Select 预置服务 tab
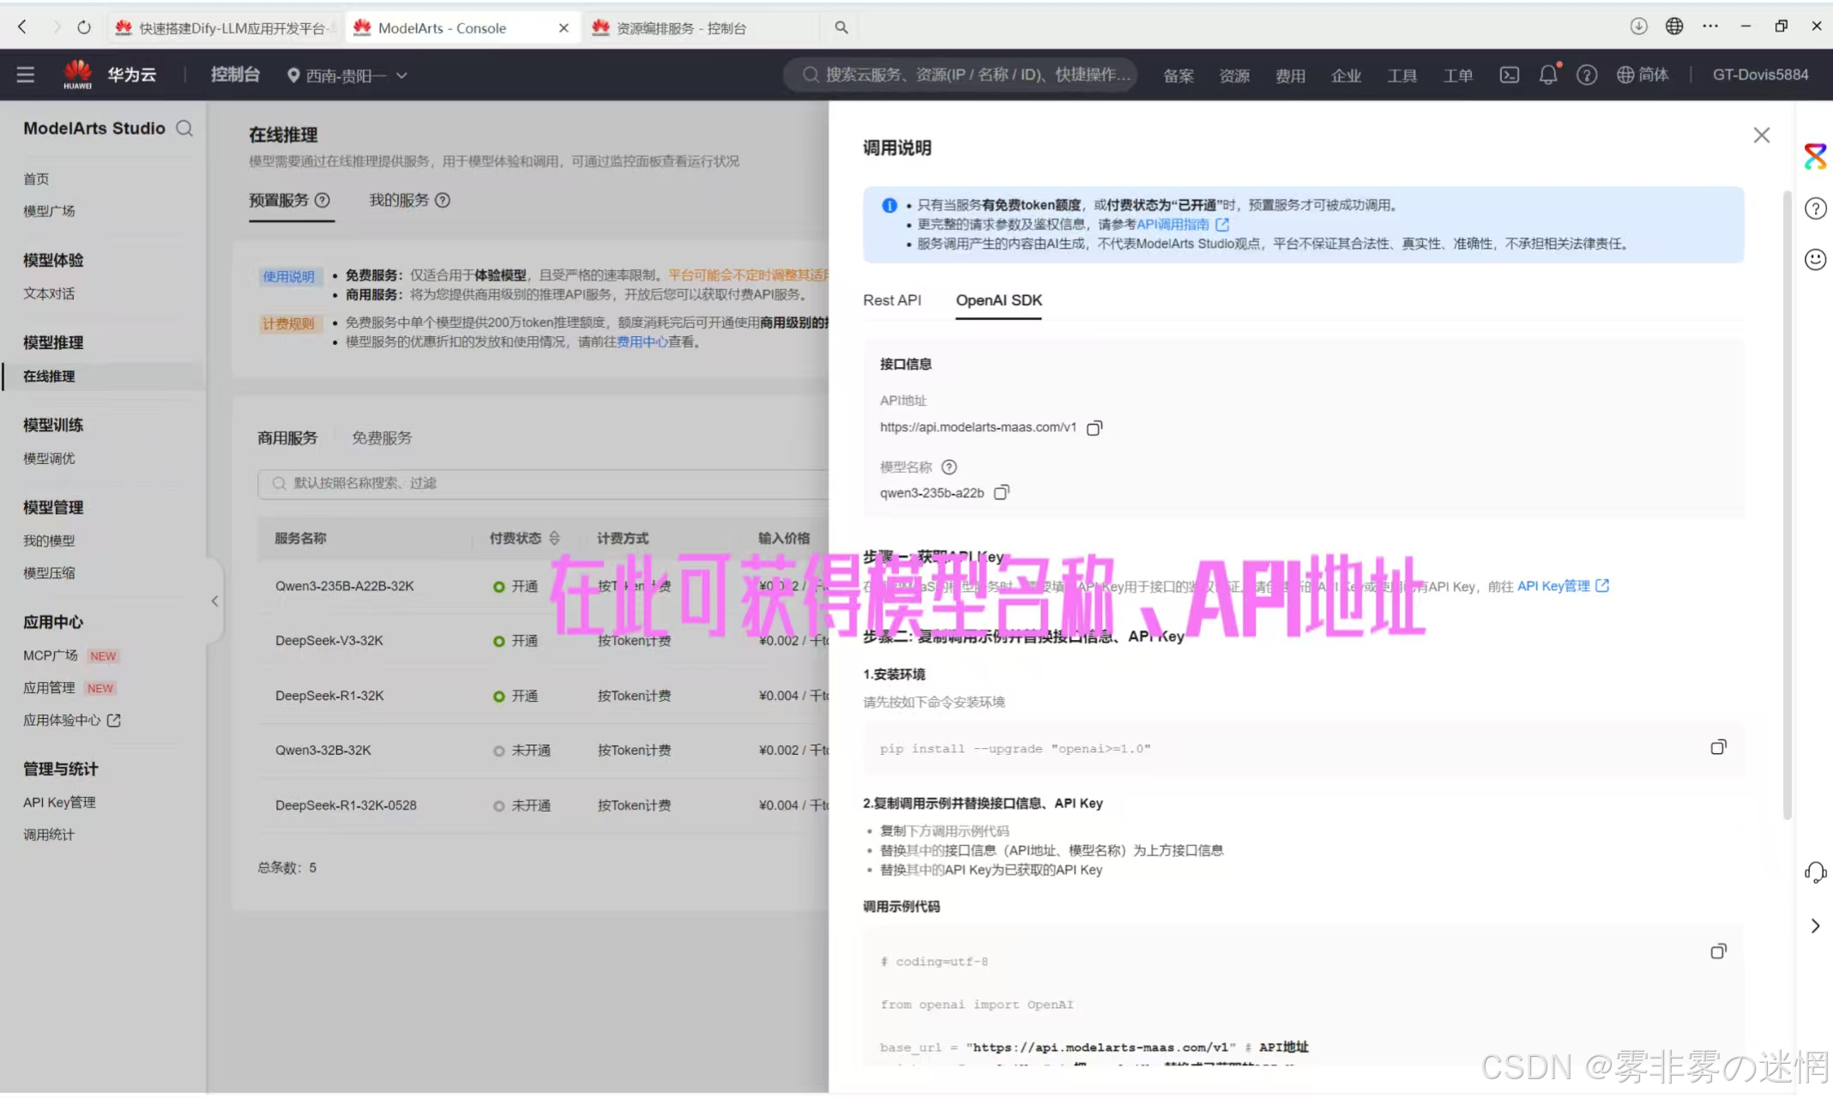The width and height of the screenshot is (1833, 1098). (279, 200)
